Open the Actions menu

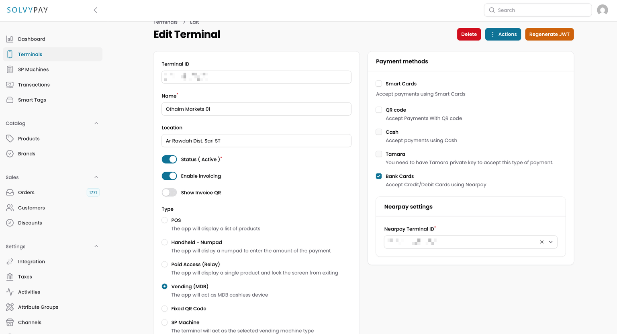point(503,34)
